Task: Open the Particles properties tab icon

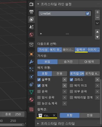Action: pyautogui.click(x=31, y=69)
